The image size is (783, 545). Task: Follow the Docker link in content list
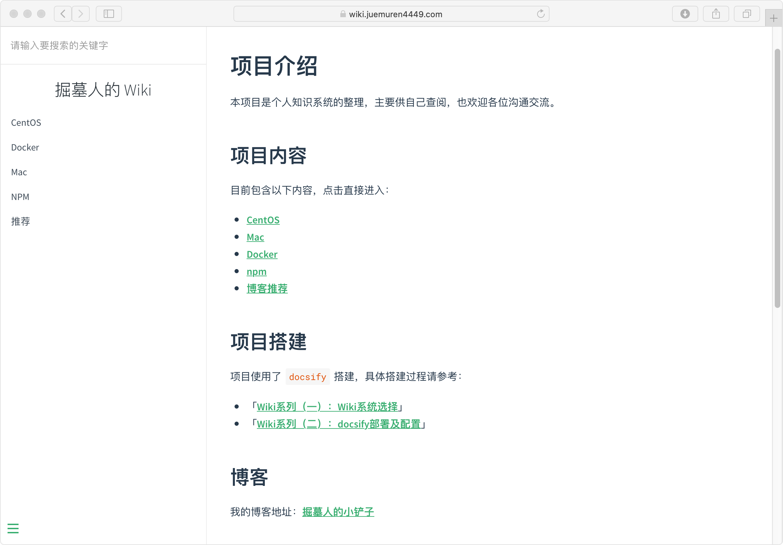click(x=262, y=254)
